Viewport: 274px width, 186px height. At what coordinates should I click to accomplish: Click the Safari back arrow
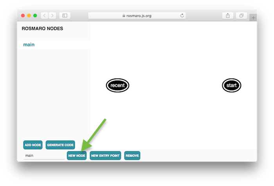click(x=45, y=16)
